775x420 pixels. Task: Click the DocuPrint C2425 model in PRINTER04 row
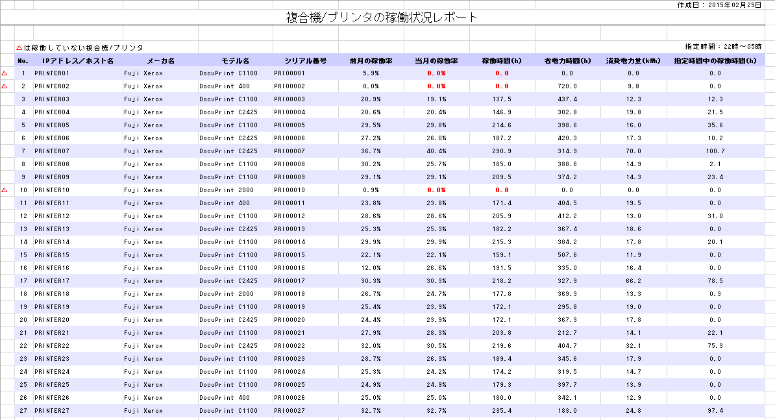[x=228, y=112]
